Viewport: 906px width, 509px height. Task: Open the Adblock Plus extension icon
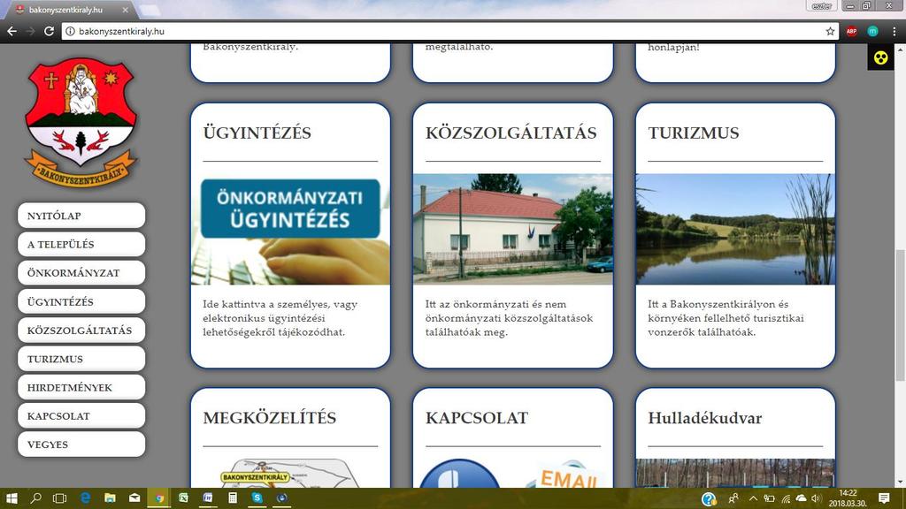(852, 31)
